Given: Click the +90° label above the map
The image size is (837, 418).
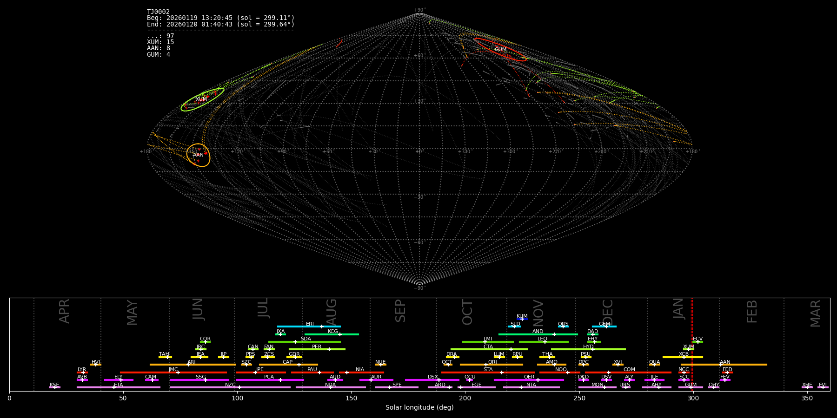Looking at the screenshot, I should point(419,10).
